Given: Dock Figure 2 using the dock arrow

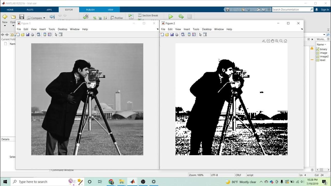Looking at the screenshot, I should click(302, 29).
